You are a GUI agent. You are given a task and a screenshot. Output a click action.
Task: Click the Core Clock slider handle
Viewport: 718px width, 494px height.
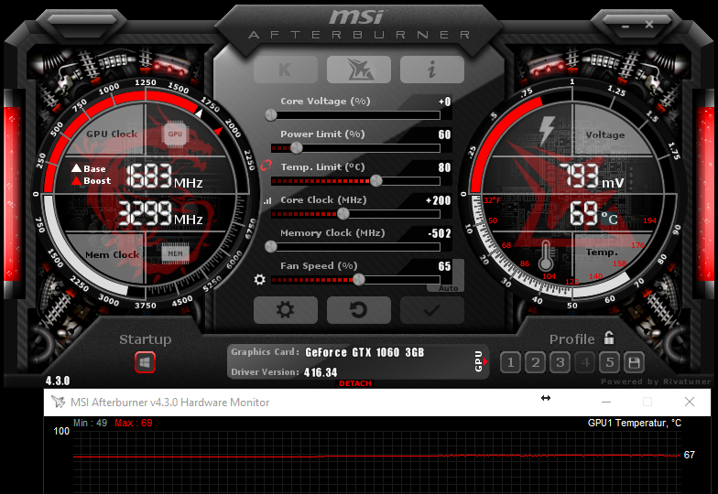click(343, 214)
